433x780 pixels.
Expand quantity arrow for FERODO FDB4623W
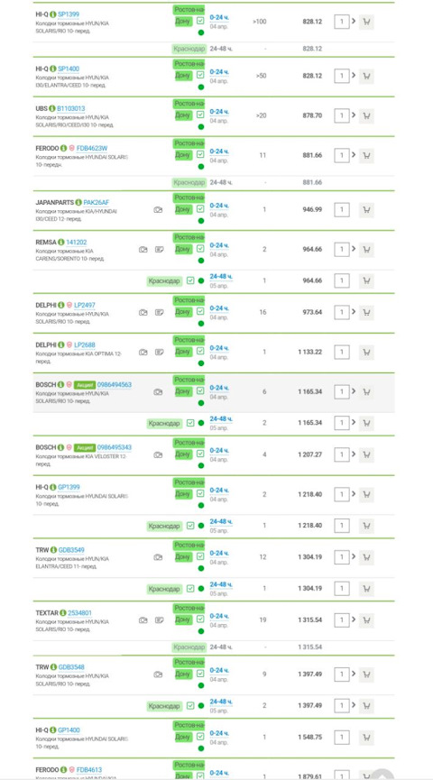(x=354, y=155)
